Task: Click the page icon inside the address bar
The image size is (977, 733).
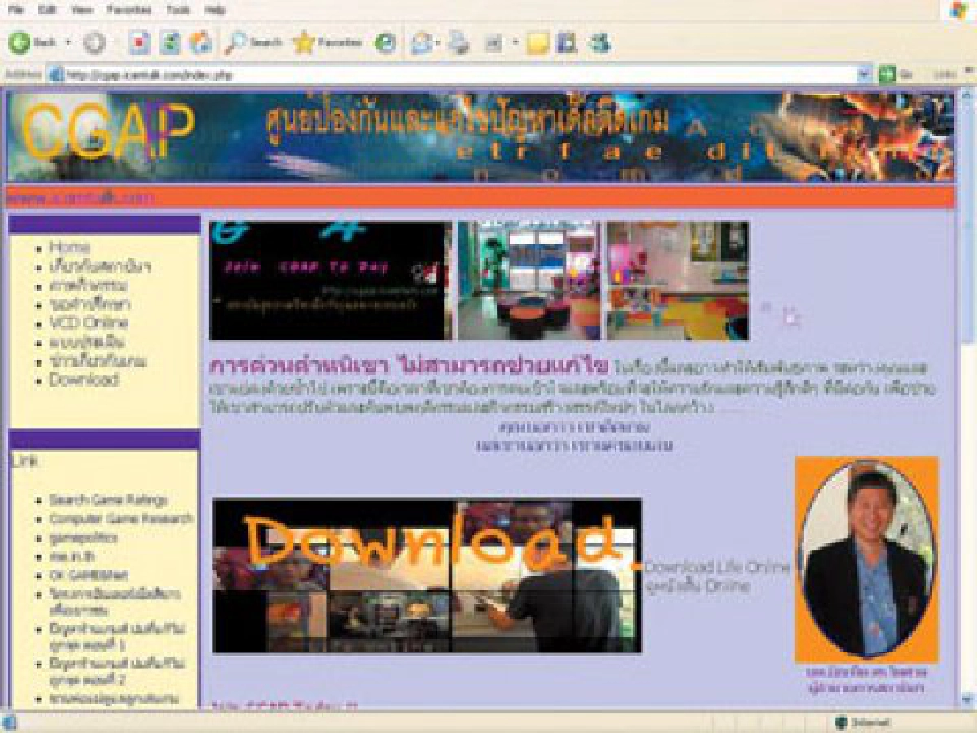Action: (56, 74)
